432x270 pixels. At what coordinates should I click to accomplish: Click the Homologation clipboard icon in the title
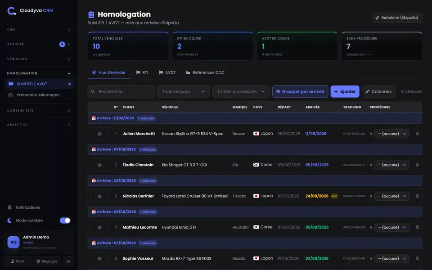[91, 14]
